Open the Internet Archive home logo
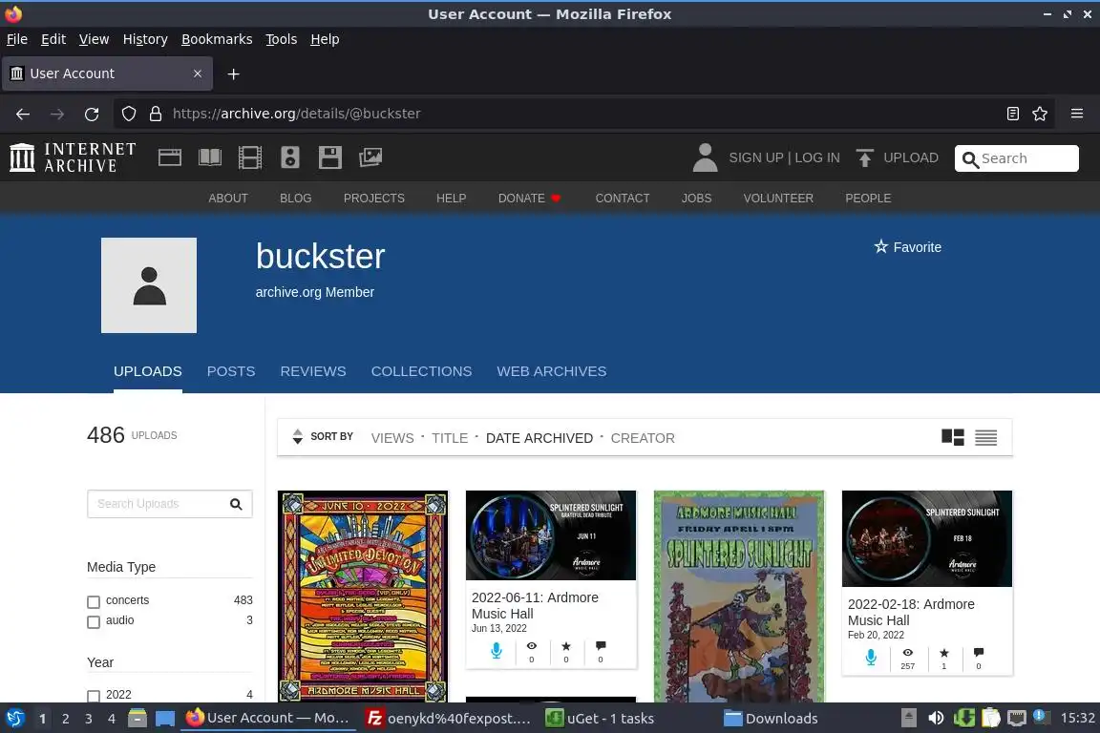1100x733 pixels. (73, 157)
